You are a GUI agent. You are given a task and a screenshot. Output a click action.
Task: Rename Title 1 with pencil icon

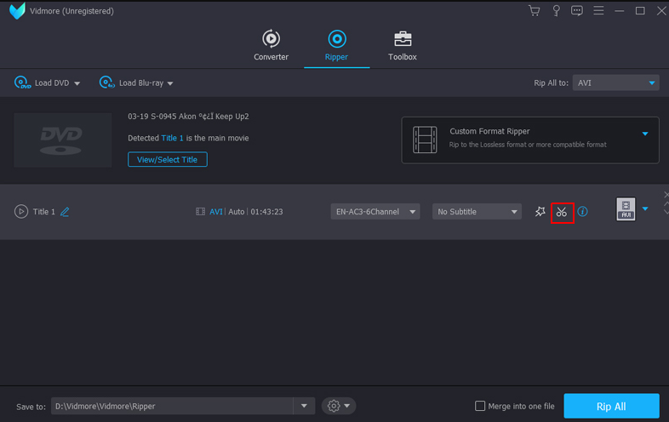click(x=65, y=212)
